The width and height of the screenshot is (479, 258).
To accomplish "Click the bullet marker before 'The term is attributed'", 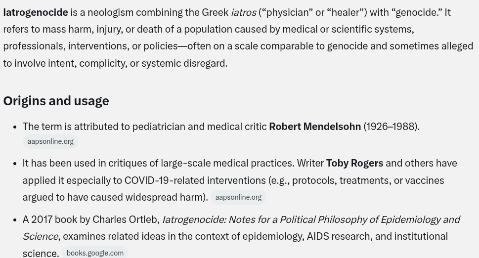I will coord(15,127).
